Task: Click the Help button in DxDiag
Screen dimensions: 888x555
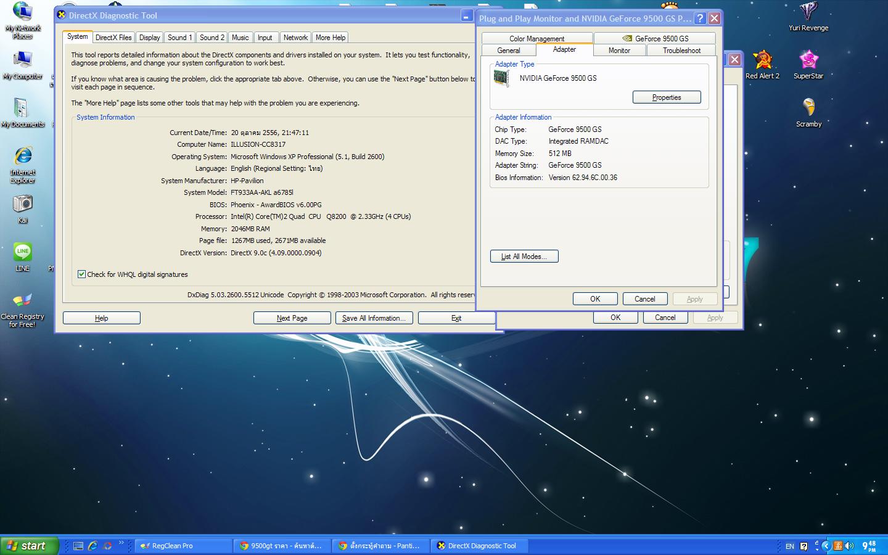Action: click(x=102, y=318)
